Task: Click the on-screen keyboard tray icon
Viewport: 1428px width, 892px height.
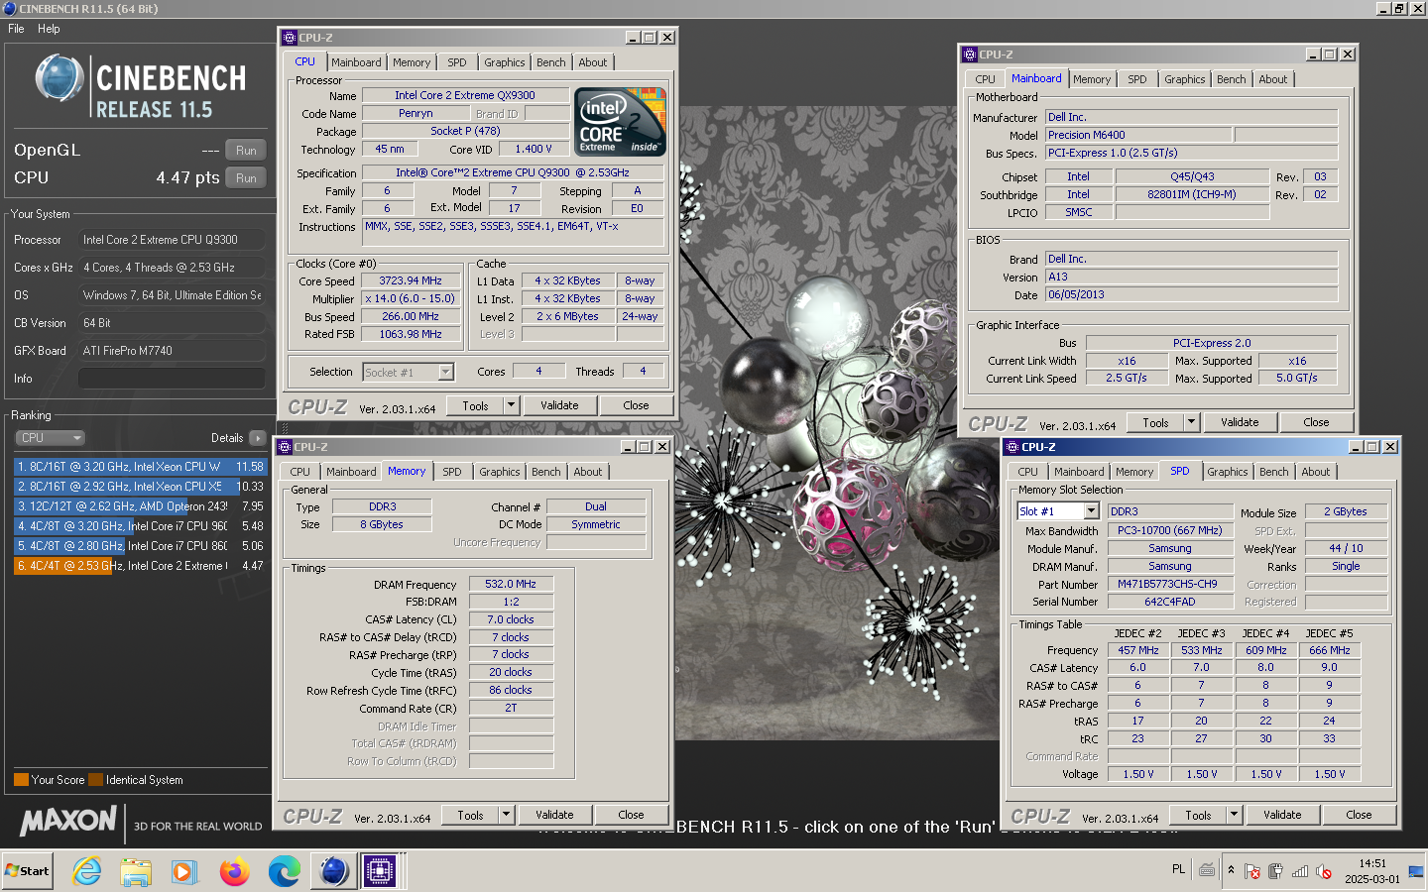Action: point(1207,870)
